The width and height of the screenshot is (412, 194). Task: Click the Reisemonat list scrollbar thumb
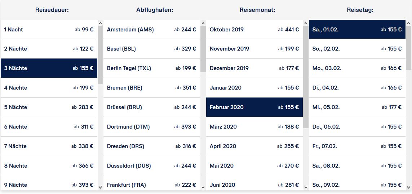pyautogui.click(x=306, y=77)
